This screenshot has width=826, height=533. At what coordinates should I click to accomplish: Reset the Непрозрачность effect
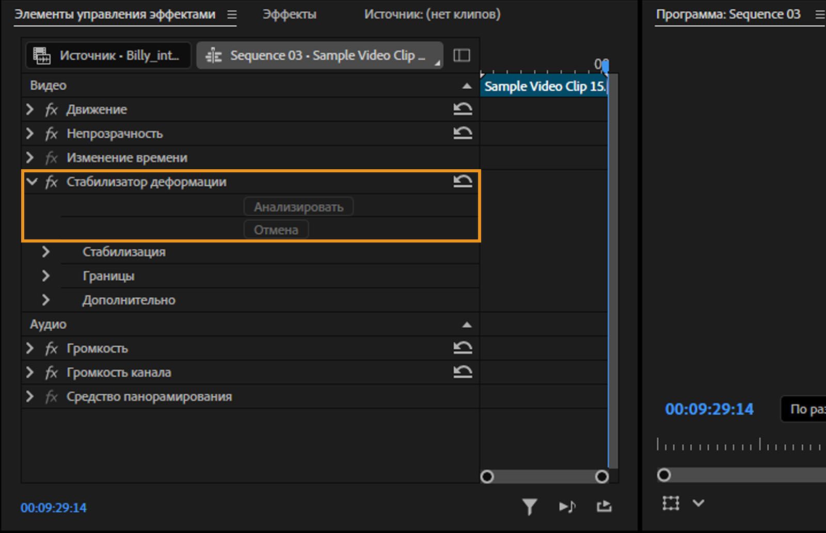(x=463, y=133)
